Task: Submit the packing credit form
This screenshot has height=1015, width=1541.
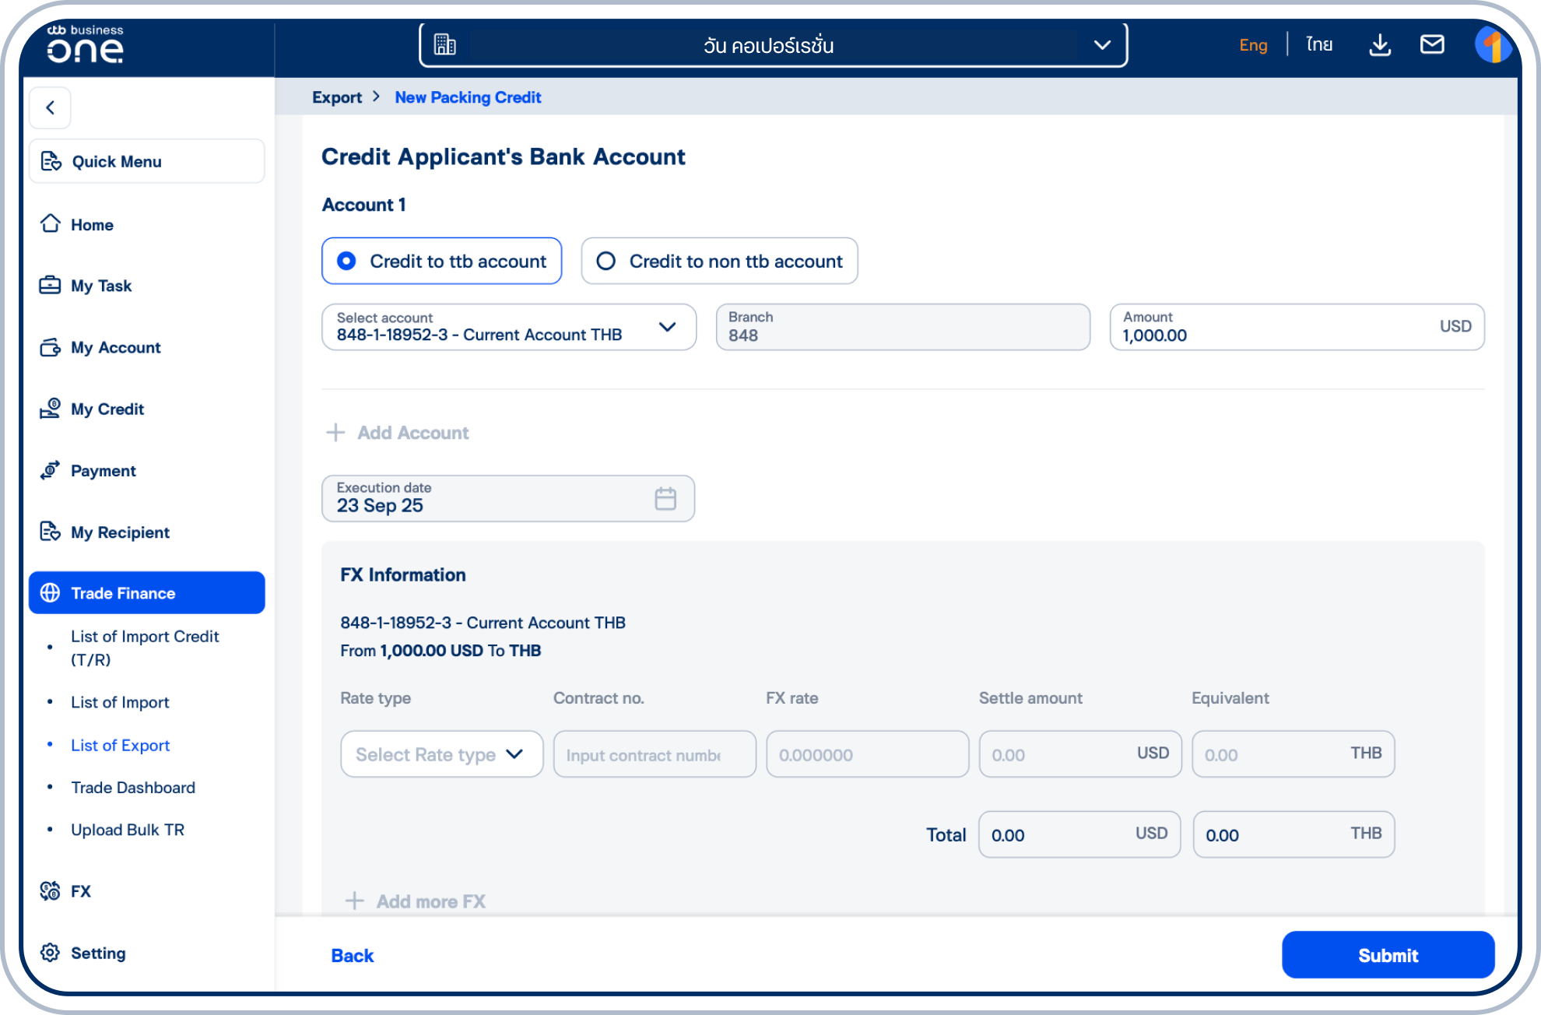Action: tap(1388, 955)
